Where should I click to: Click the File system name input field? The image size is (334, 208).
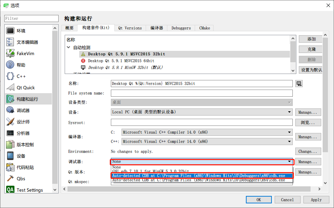click(x=201, y=93)
